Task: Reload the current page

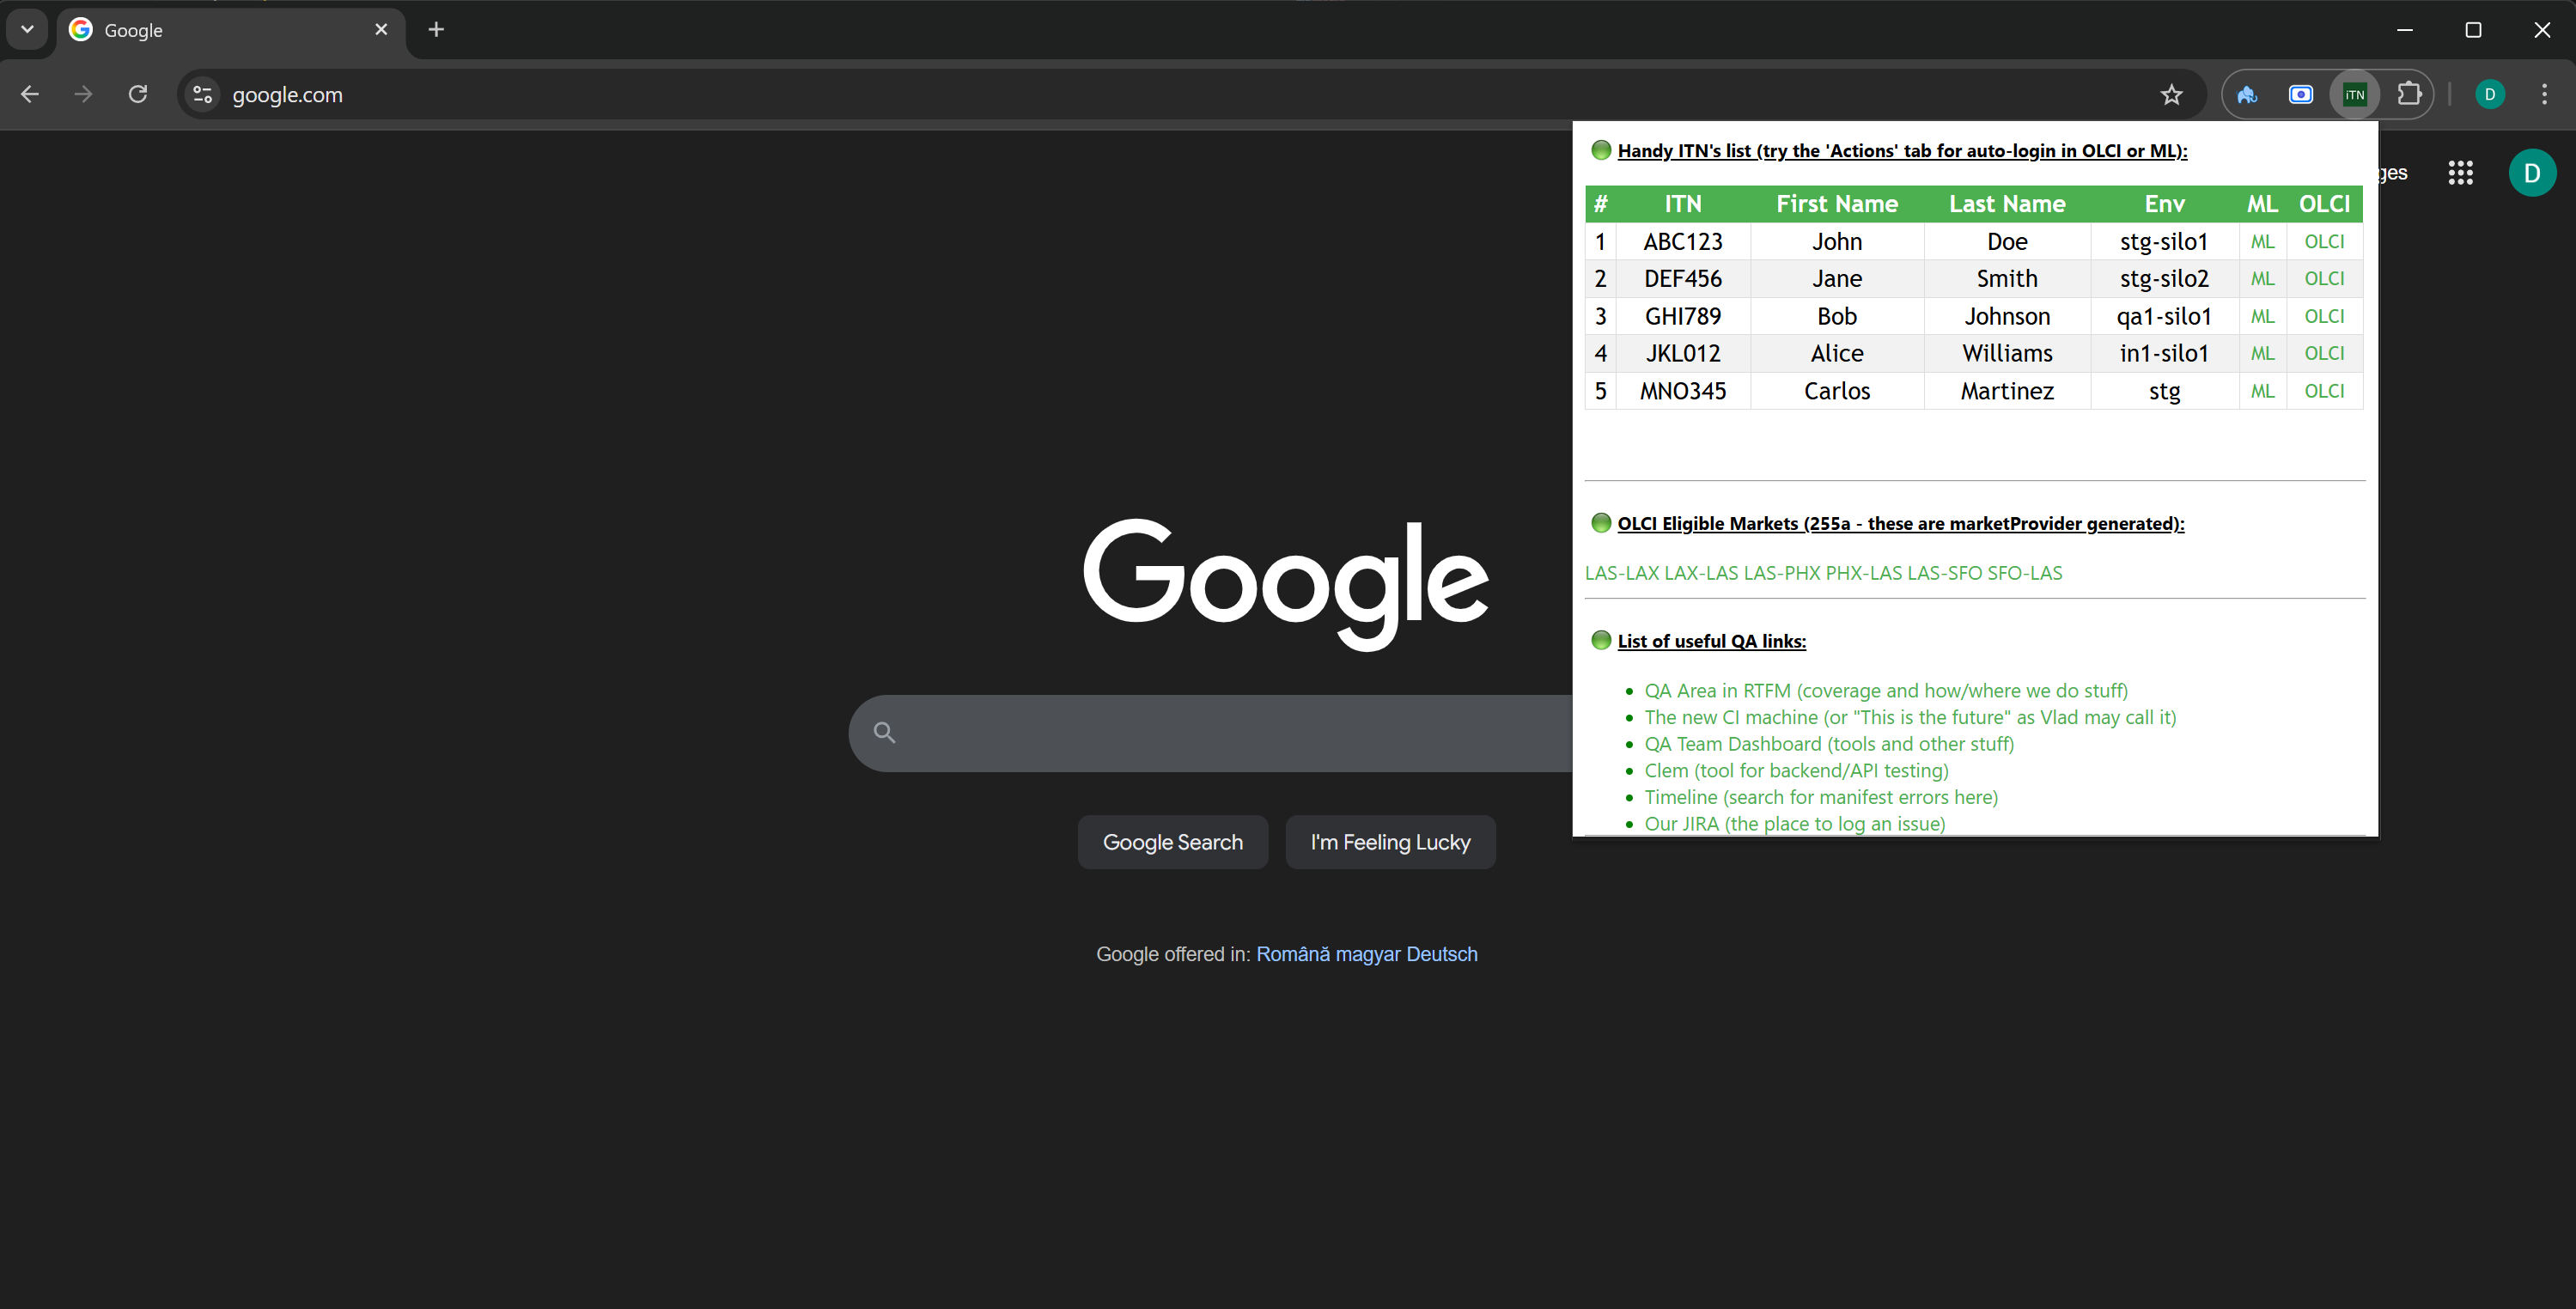Action: click(x=138, y=95)
